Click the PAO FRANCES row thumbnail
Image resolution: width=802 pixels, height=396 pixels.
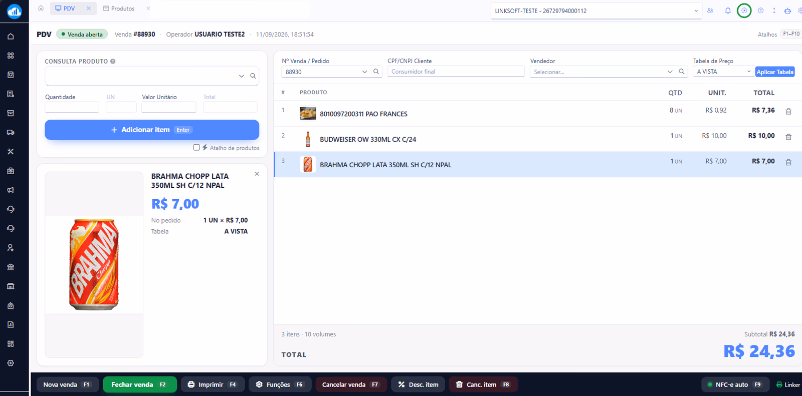308,114
